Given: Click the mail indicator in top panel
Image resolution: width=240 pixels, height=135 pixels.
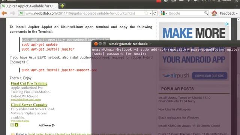Looking at the screenshot, I should coord(174,1).
